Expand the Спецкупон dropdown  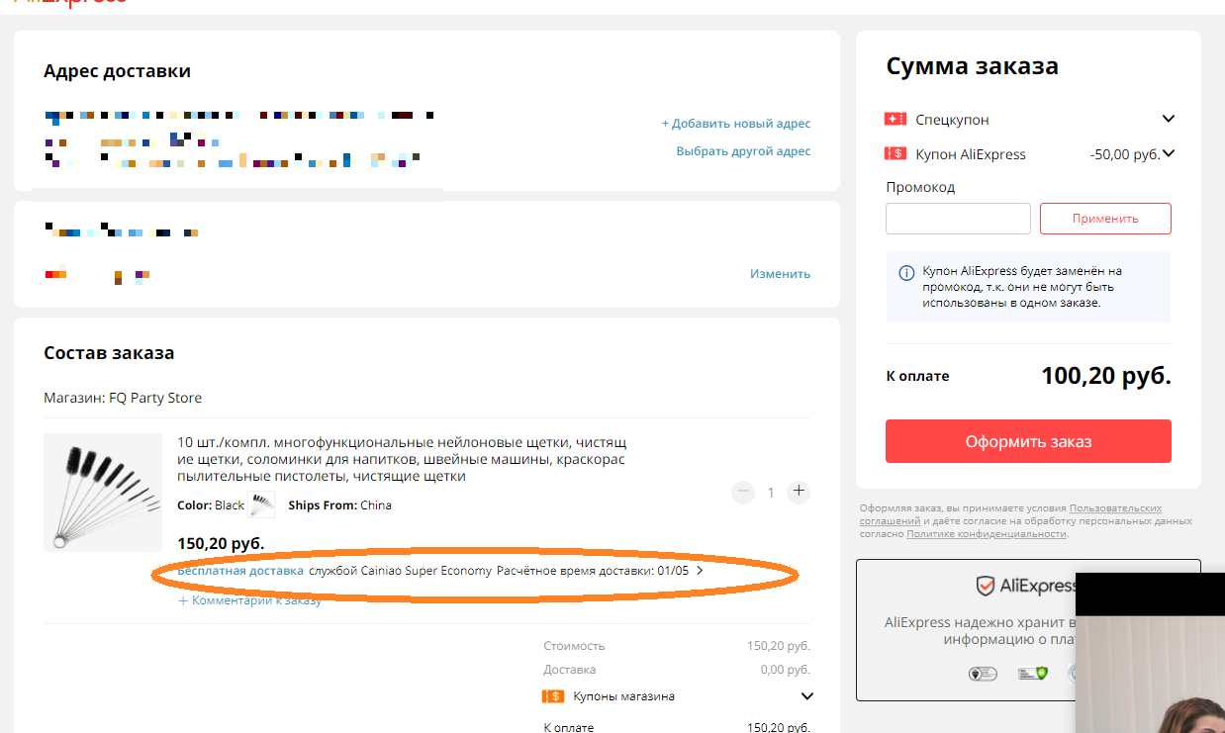1169,119
